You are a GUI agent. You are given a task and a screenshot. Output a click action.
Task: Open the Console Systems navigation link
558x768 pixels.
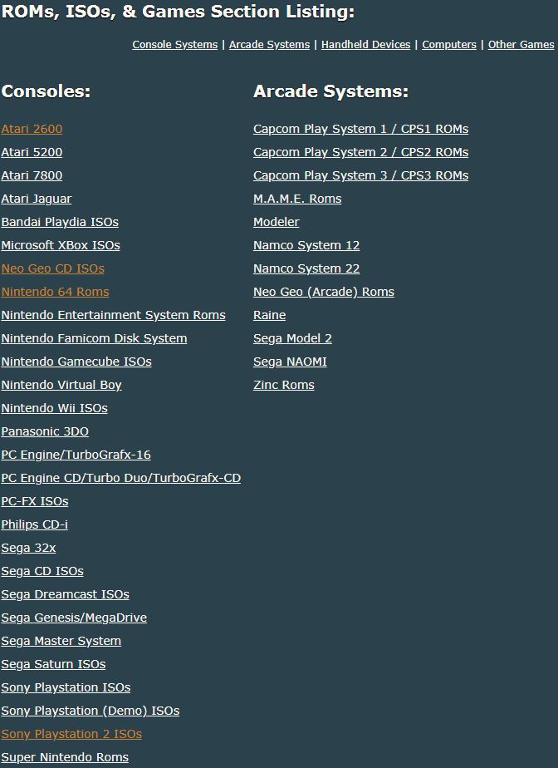pos(174,45)
